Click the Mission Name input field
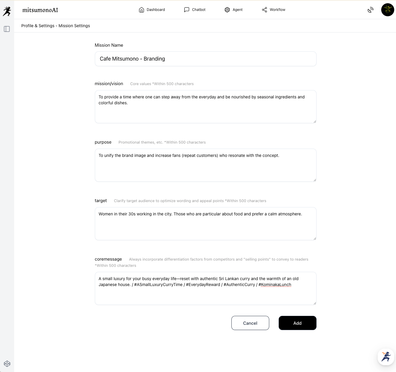Screen dimensions: 396x372 (206, 59)
